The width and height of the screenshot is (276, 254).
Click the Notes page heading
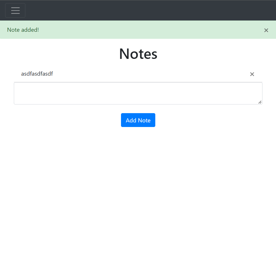(x=138, y=54)
